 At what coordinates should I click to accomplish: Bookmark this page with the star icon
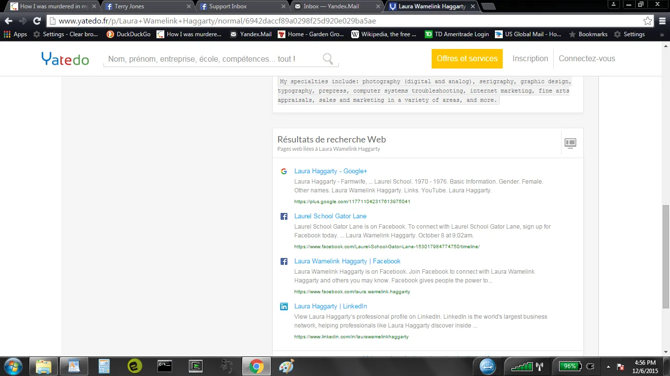tap(648, 21)
